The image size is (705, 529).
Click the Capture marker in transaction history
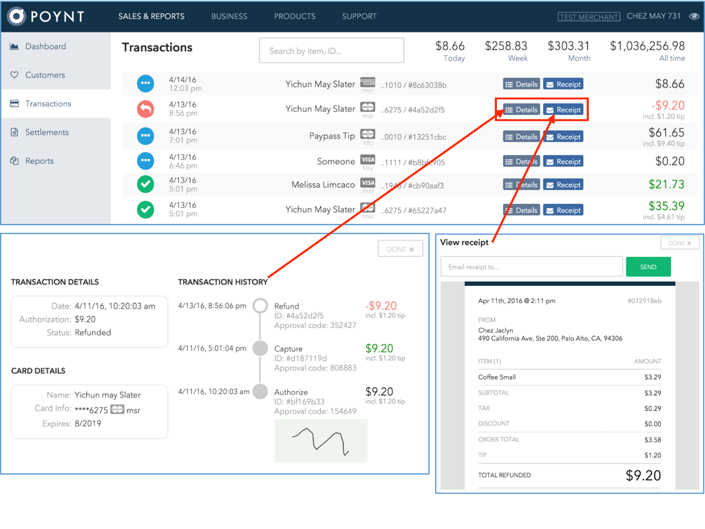pyautogui.click(x=260, y=348)
